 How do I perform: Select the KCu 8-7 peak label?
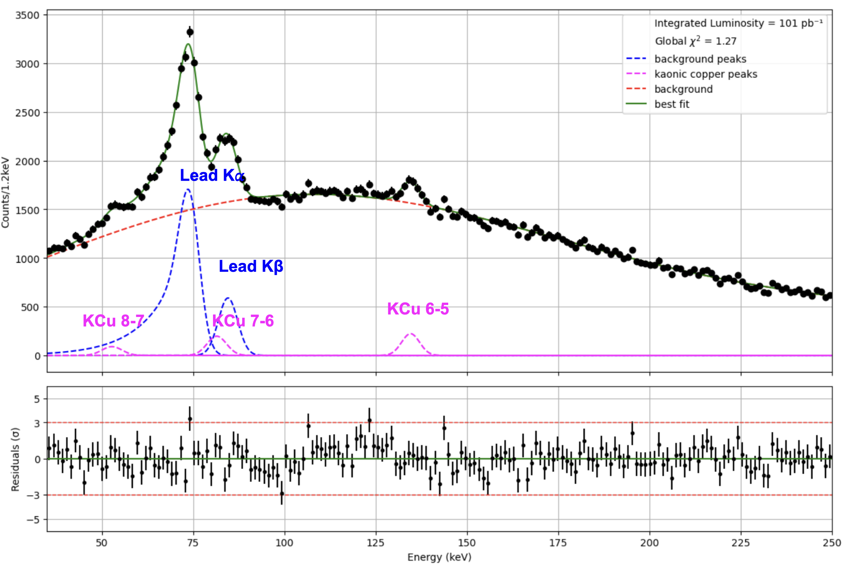point(113,321)
